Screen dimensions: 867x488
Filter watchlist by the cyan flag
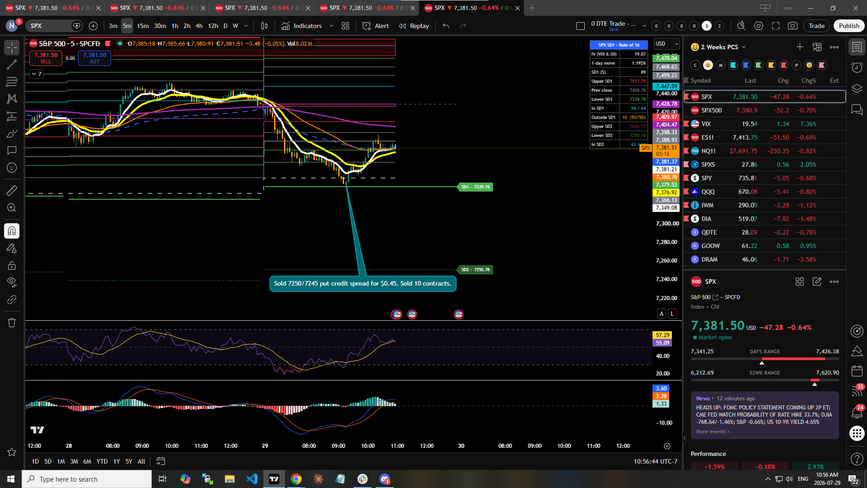coord(733,65)
